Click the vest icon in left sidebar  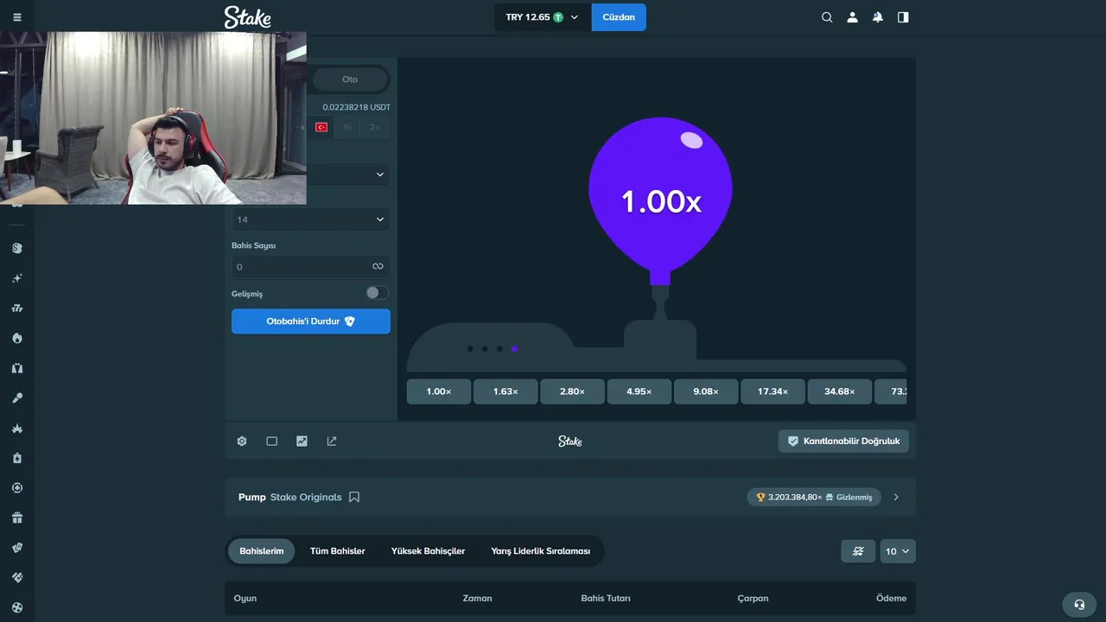pos(17,368)
